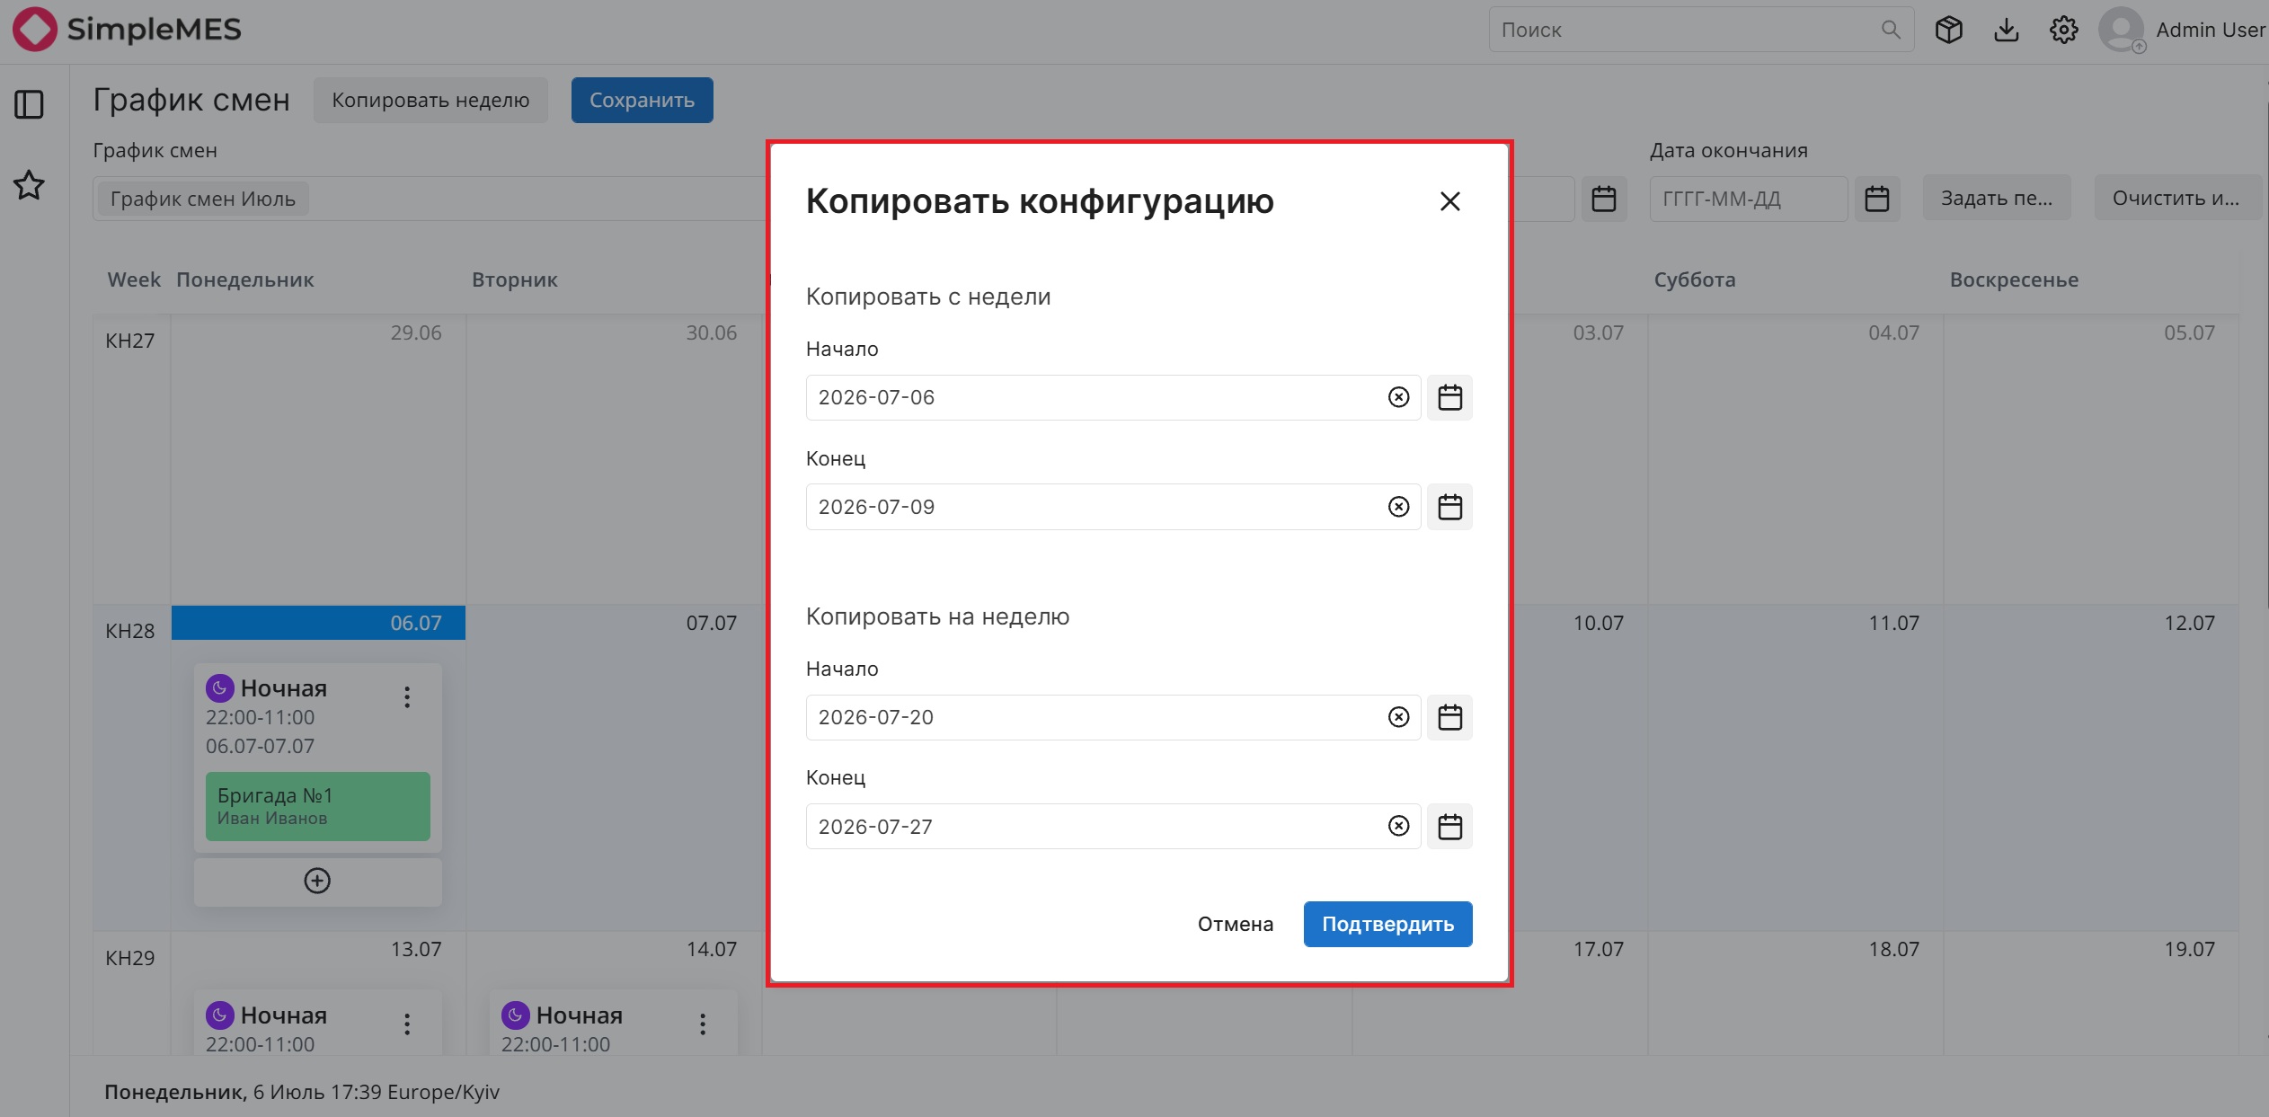
Task: Click the Ночная moon icon on 06.07
Action: click(x=219, y=688)
